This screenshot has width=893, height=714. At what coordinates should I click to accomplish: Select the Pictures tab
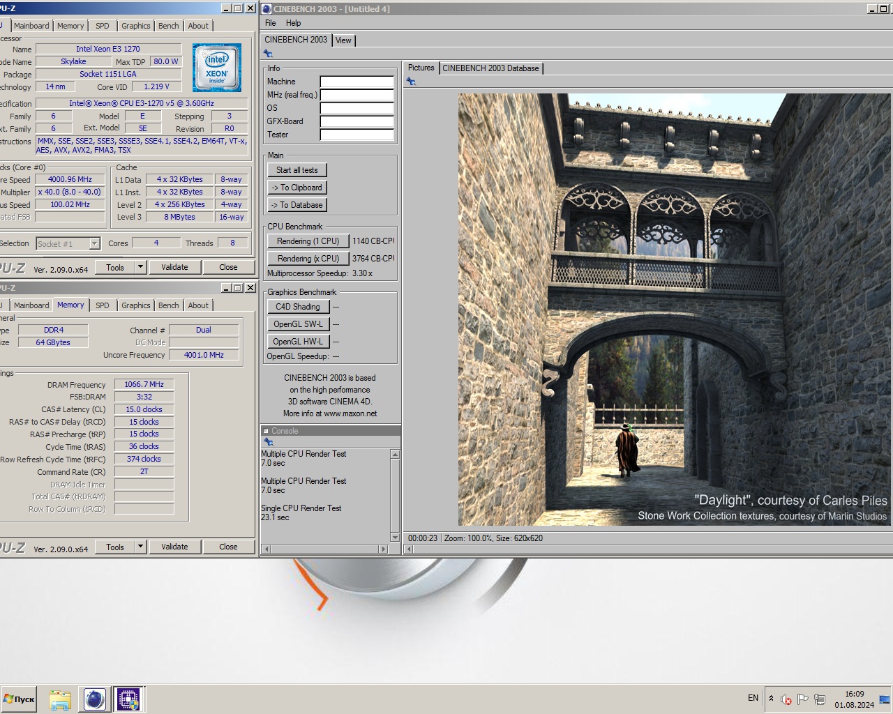[421, 68]
